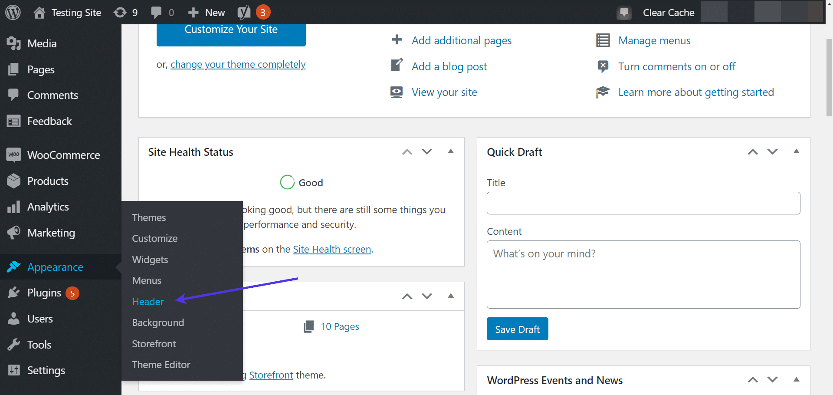The image size is (833, 395).
Task: Open the Theme Editor submenu entry
Action: click(x=161, y=365)
